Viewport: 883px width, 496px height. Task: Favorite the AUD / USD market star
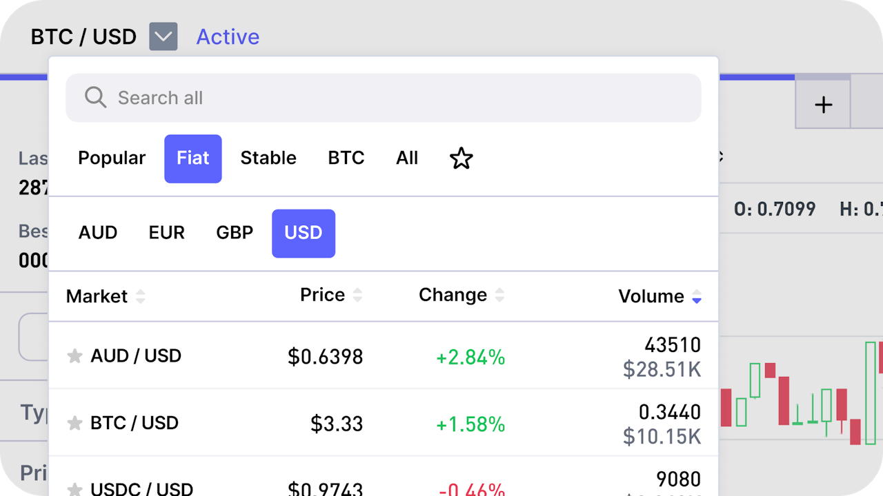75,356
